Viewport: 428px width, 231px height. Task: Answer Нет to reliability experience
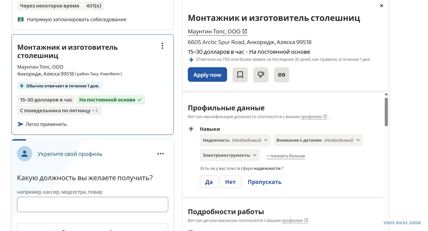tap(230, 182)
